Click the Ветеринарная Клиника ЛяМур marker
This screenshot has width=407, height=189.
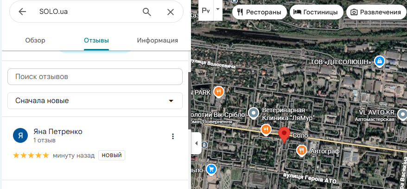coord(254,113)
